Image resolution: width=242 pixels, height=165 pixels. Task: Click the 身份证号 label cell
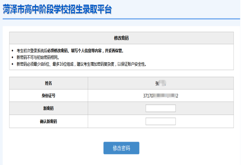click(x=49, y=96)
